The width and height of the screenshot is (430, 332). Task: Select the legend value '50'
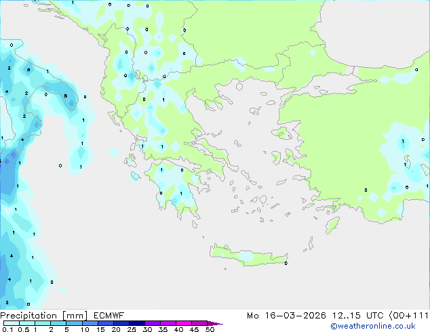(x=210, y=329)
